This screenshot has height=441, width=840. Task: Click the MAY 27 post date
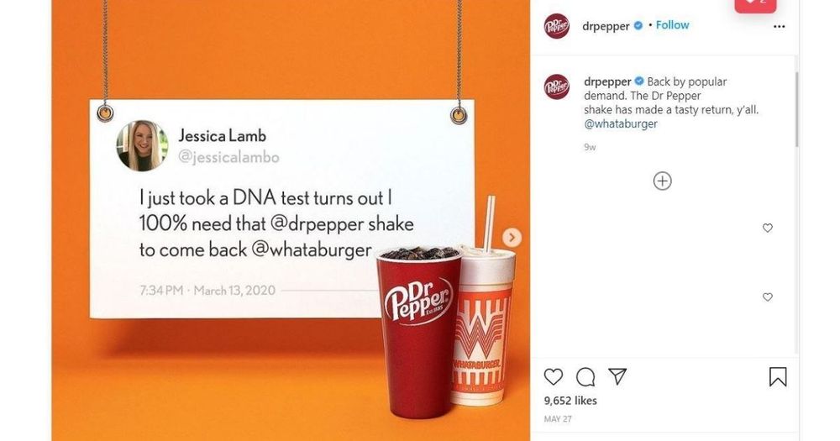(x=558, y=419)
